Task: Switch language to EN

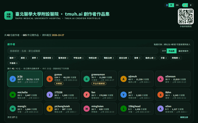Action: [x=177, y=5]
